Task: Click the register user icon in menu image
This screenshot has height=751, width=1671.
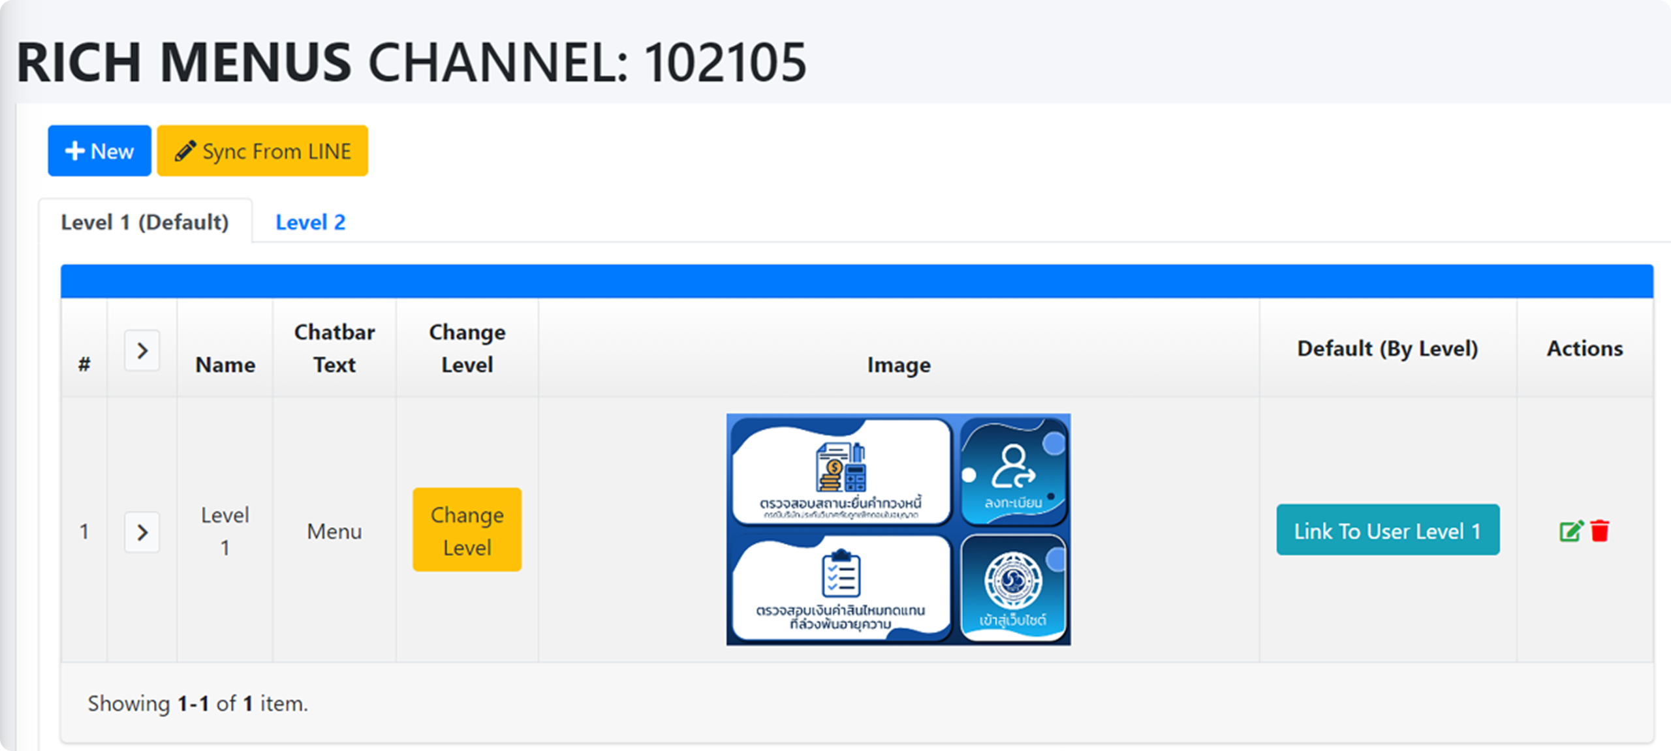Action: click(1012, 467)
